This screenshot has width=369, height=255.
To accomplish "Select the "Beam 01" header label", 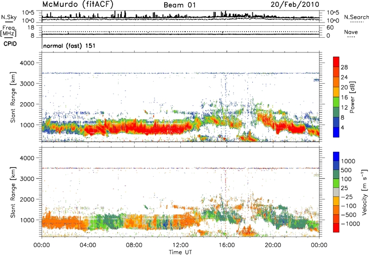I will click(179, 5).
